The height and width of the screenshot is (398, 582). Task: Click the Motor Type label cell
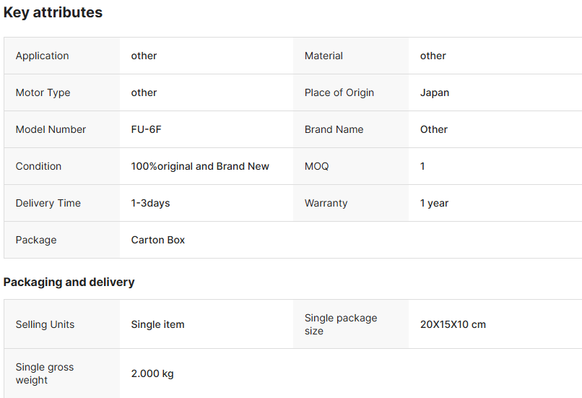43,92
